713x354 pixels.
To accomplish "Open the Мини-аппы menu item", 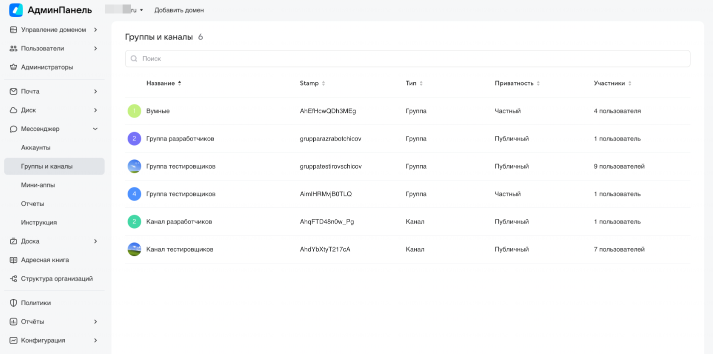I will [x=38, y=185].
